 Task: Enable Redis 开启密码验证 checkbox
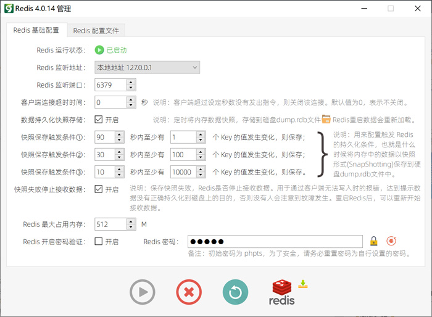click(99, 241)
